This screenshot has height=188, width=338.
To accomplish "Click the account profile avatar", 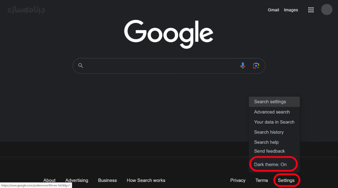I will [x=327, y=10].
